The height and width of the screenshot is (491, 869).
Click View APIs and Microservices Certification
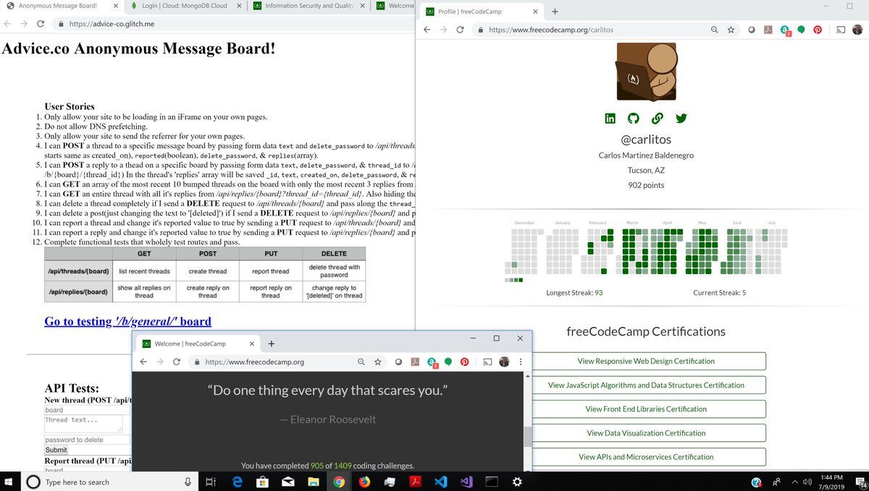pos(646,456)
